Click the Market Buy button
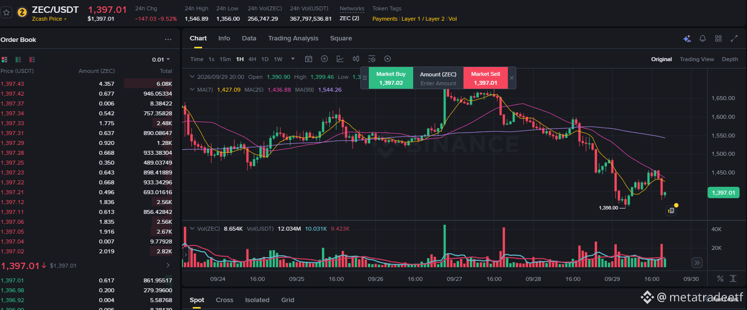 pos(391,78)
